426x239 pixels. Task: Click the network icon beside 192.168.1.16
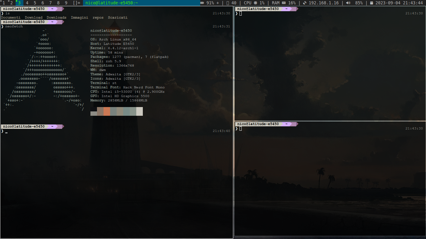coord(305,3)
